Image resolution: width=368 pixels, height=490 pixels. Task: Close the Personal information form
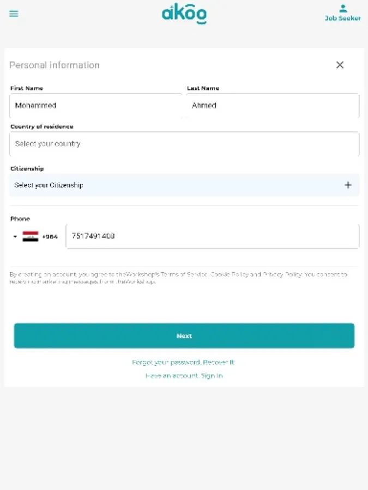click(x=340, y=65)
